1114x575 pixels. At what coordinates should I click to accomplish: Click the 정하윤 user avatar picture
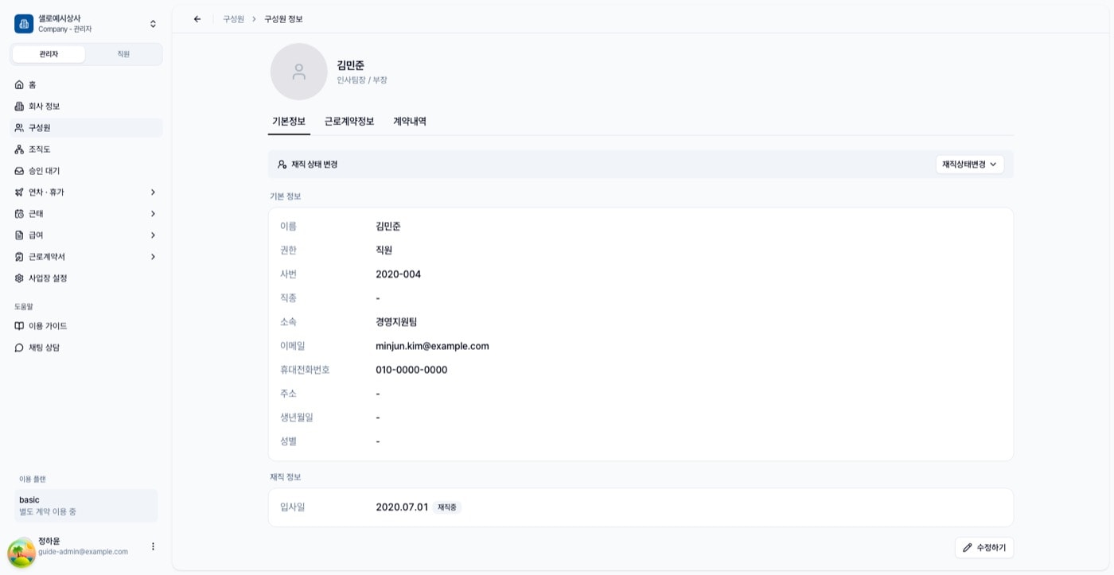pos(21,553)
